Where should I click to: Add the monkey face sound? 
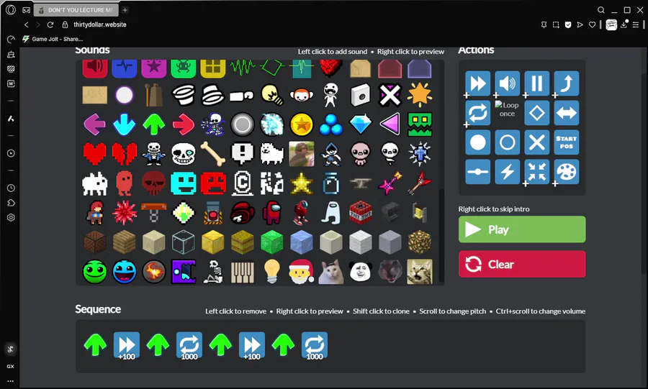pyautogui.click(x=301, y=95)
